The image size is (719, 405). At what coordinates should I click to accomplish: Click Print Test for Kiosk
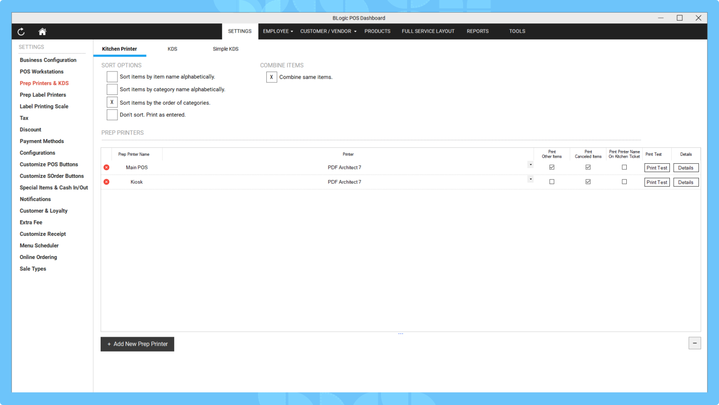(657, 182)
